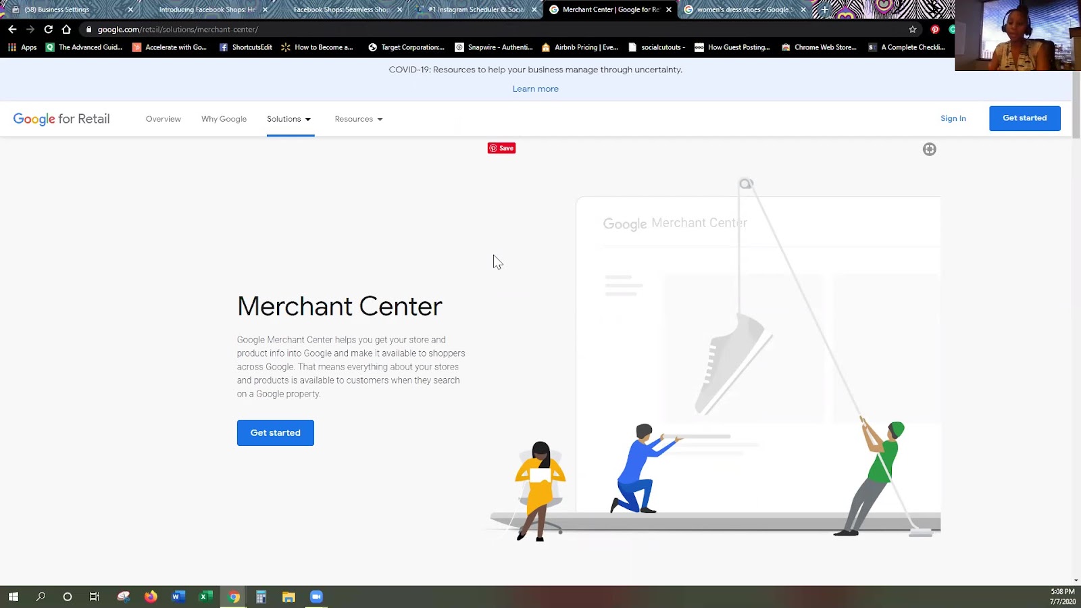1081x608 pixels.
Task: Click the browser forward arrow
Action: 30,29
